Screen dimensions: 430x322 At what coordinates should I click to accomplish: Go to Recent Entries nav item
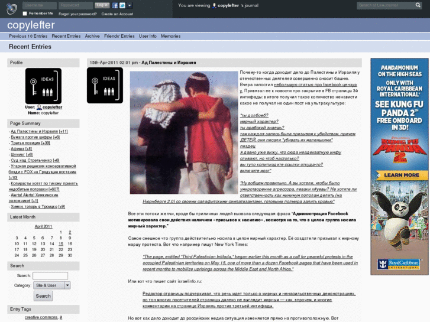click(66, 36)
